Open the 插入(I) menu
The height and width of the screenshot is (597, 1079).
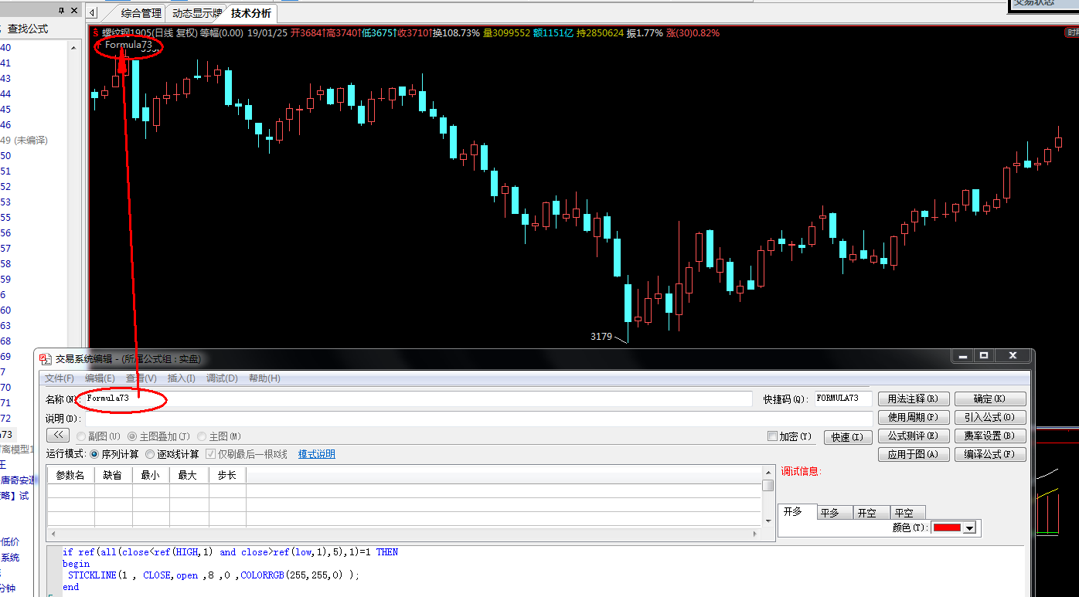click(182, 378)
